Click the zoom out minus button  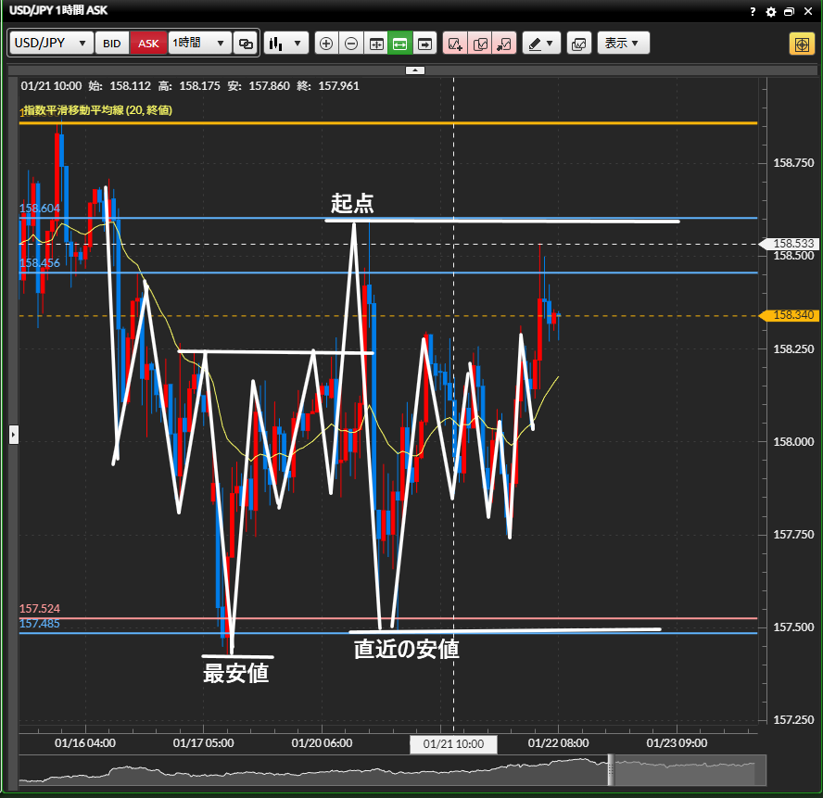pyautogui.click(x=351, y=44)
